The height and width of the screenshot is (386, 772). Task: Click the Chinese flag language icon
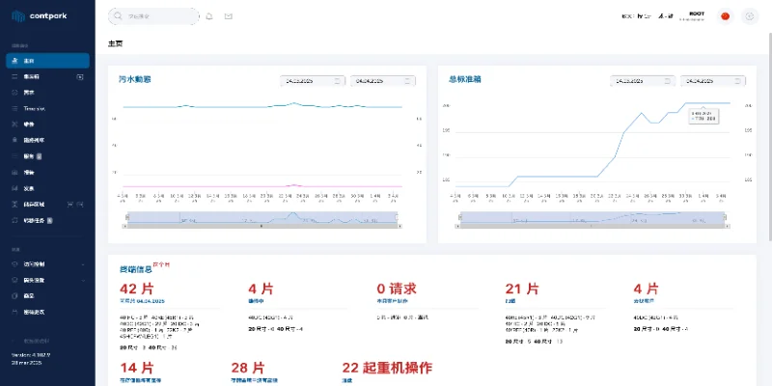[x=726, y=16]
